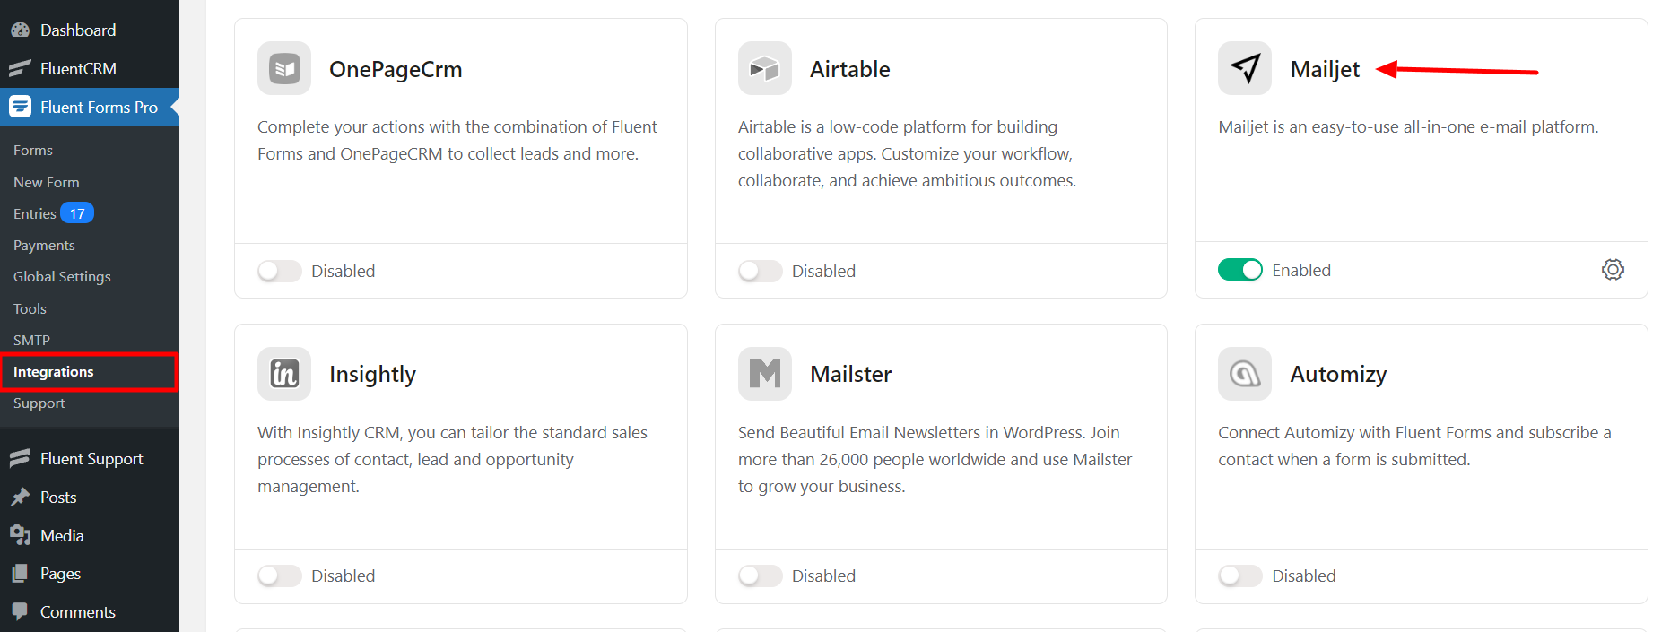
Task: Click the Dashboard gauge icon
Action: tap(20, 30)
